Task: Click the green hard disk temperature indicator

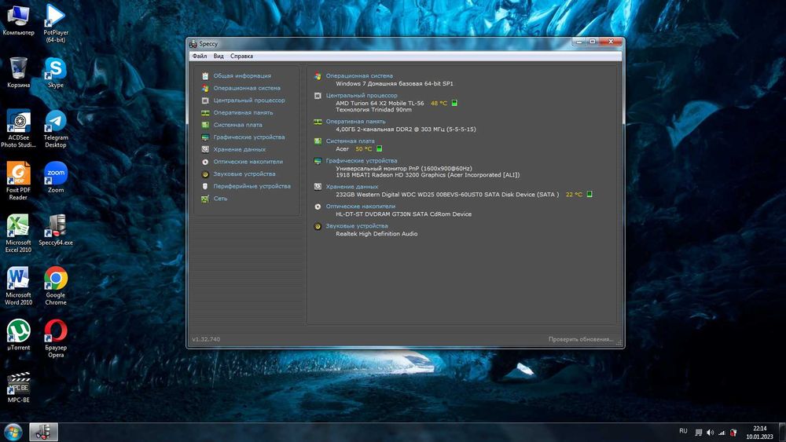Action: tap(589, 194)
